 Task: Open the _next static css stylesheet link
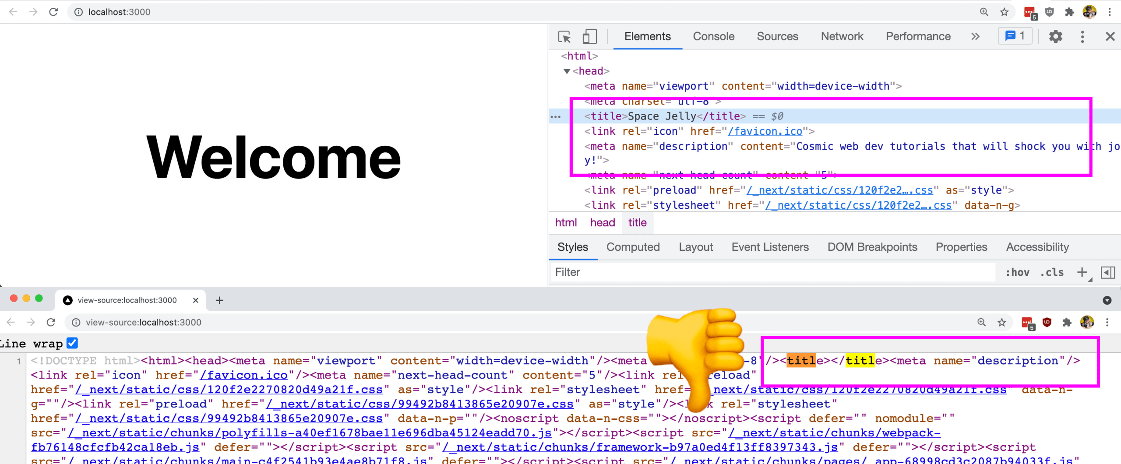[x=859, y=205]
